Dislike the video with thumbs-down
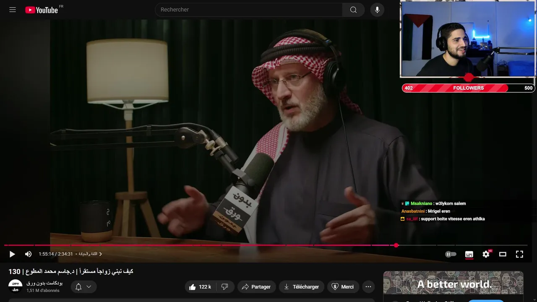 (225, 287)
